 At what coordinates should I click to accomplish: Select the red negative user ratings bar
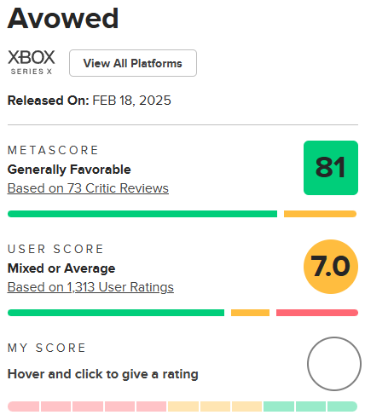[x=317, y=313]
